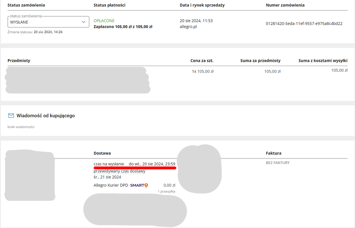Click the orange badge icon after SMART
The height and width of the screenshot is (228, 355).
tap(146, 185)
